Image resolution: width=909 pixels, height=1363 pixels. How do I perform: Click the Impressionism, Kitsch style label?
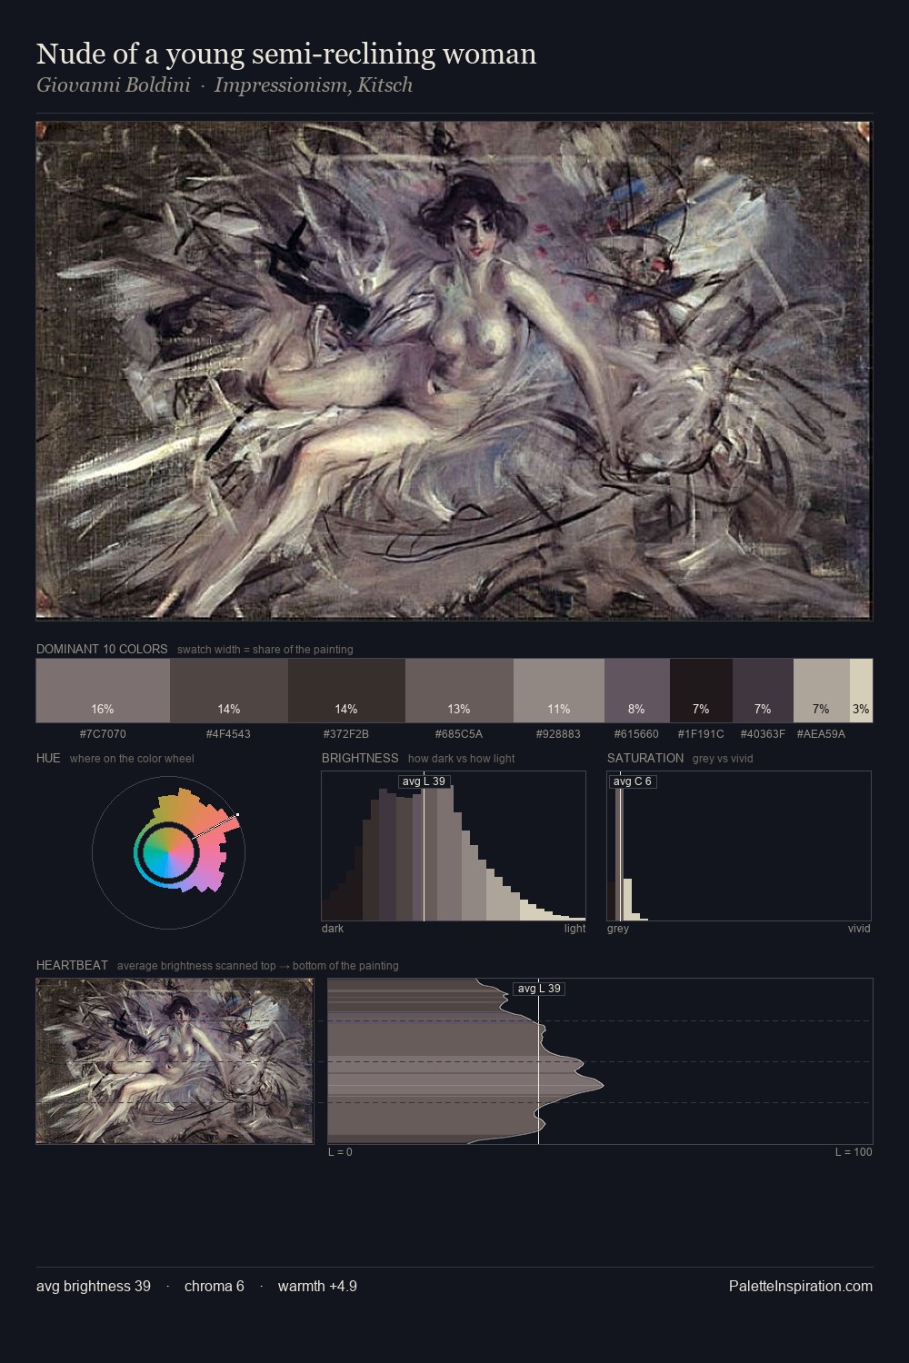[x=314, y=85]
